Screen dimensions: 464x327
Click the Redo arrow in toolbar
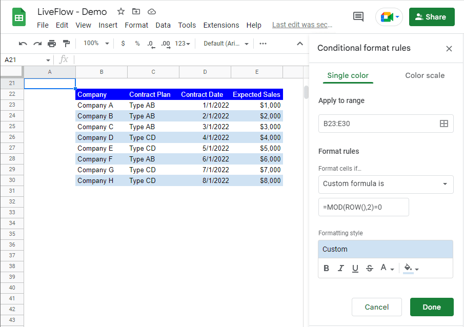point(37,44)
